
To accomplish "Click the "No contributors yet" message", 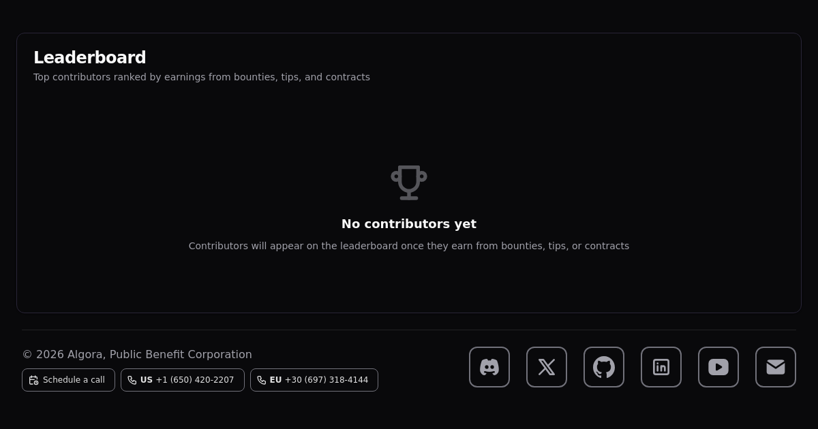I will [409, 224].
